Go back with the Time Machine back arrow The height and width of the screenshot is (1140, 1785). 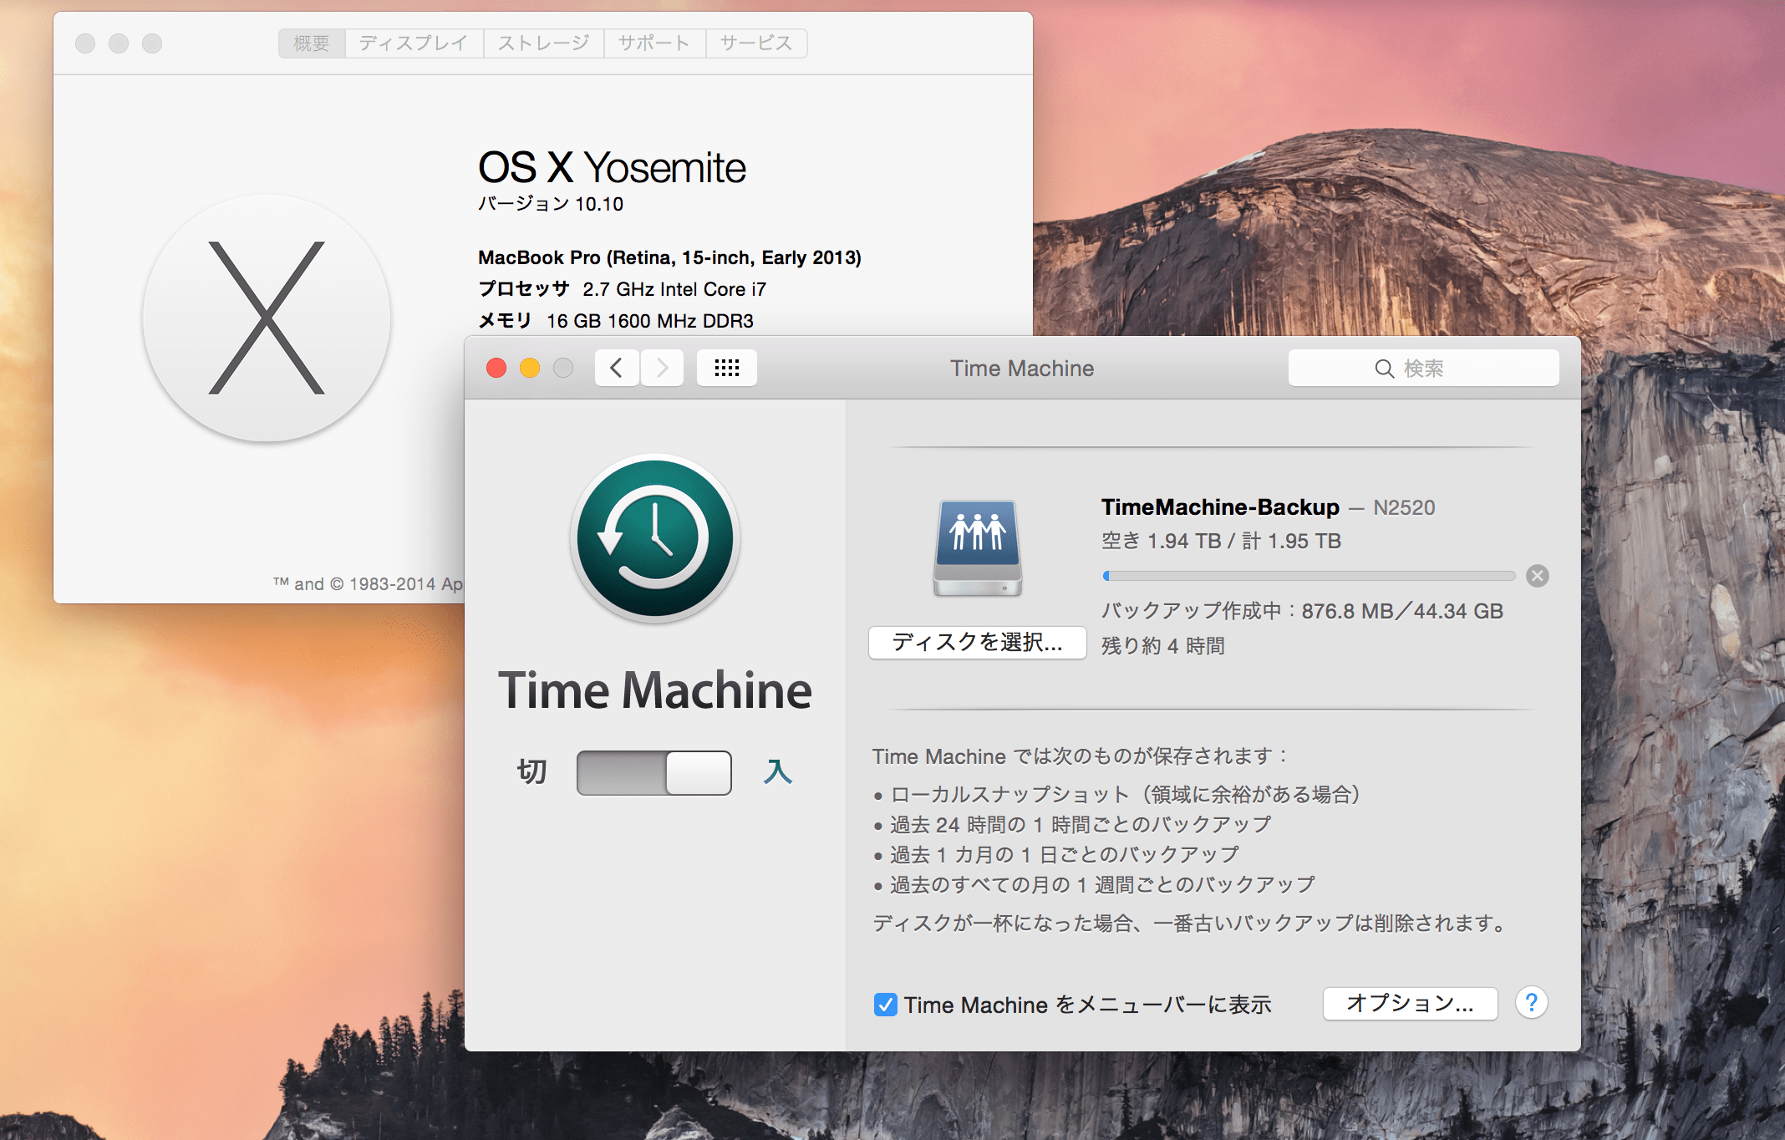(617, 368)
